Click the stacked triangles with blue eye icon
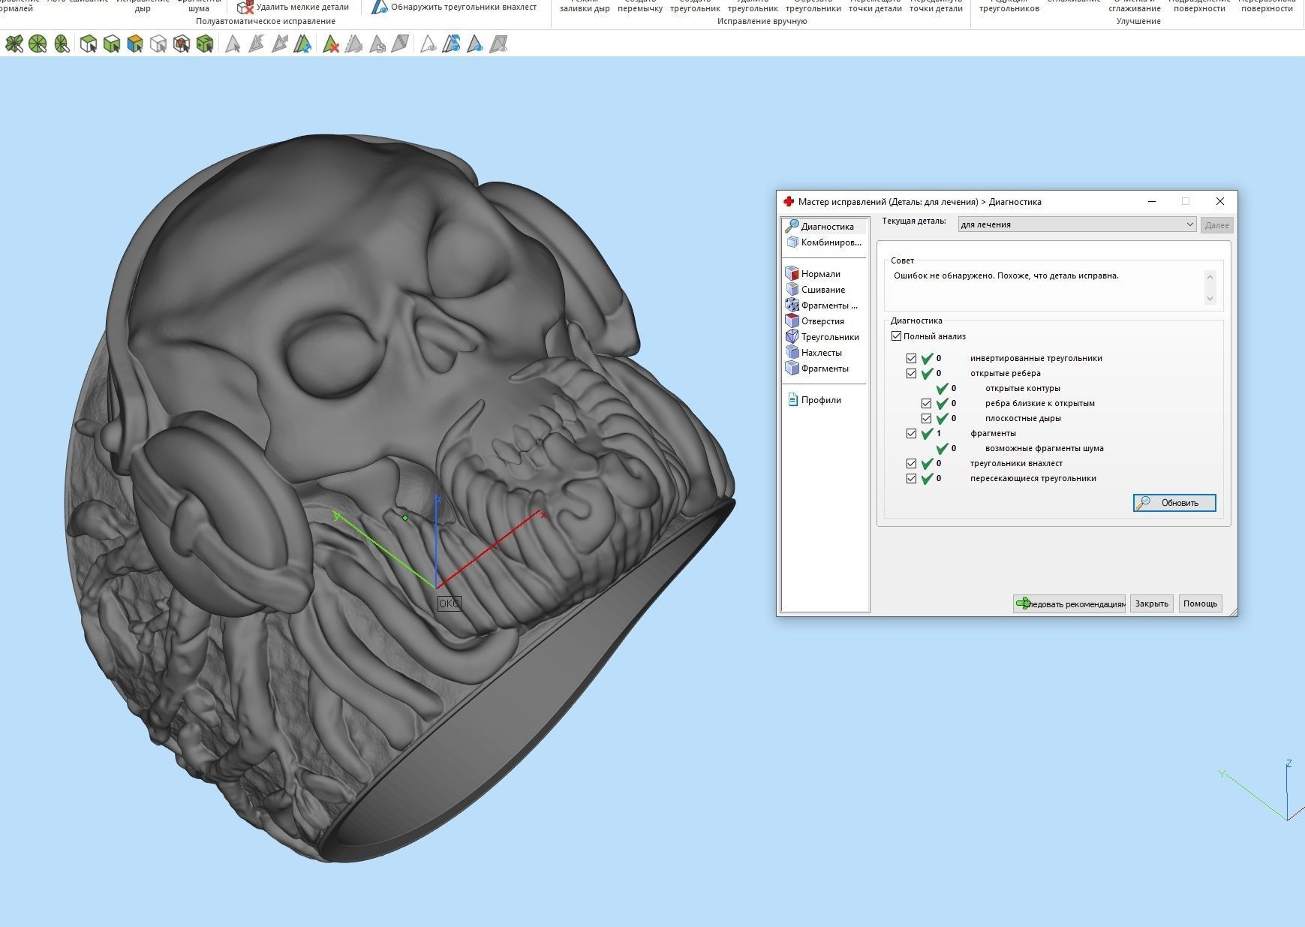The width and height of the screenshot is (1305, 927). click(x=451, y=44)
